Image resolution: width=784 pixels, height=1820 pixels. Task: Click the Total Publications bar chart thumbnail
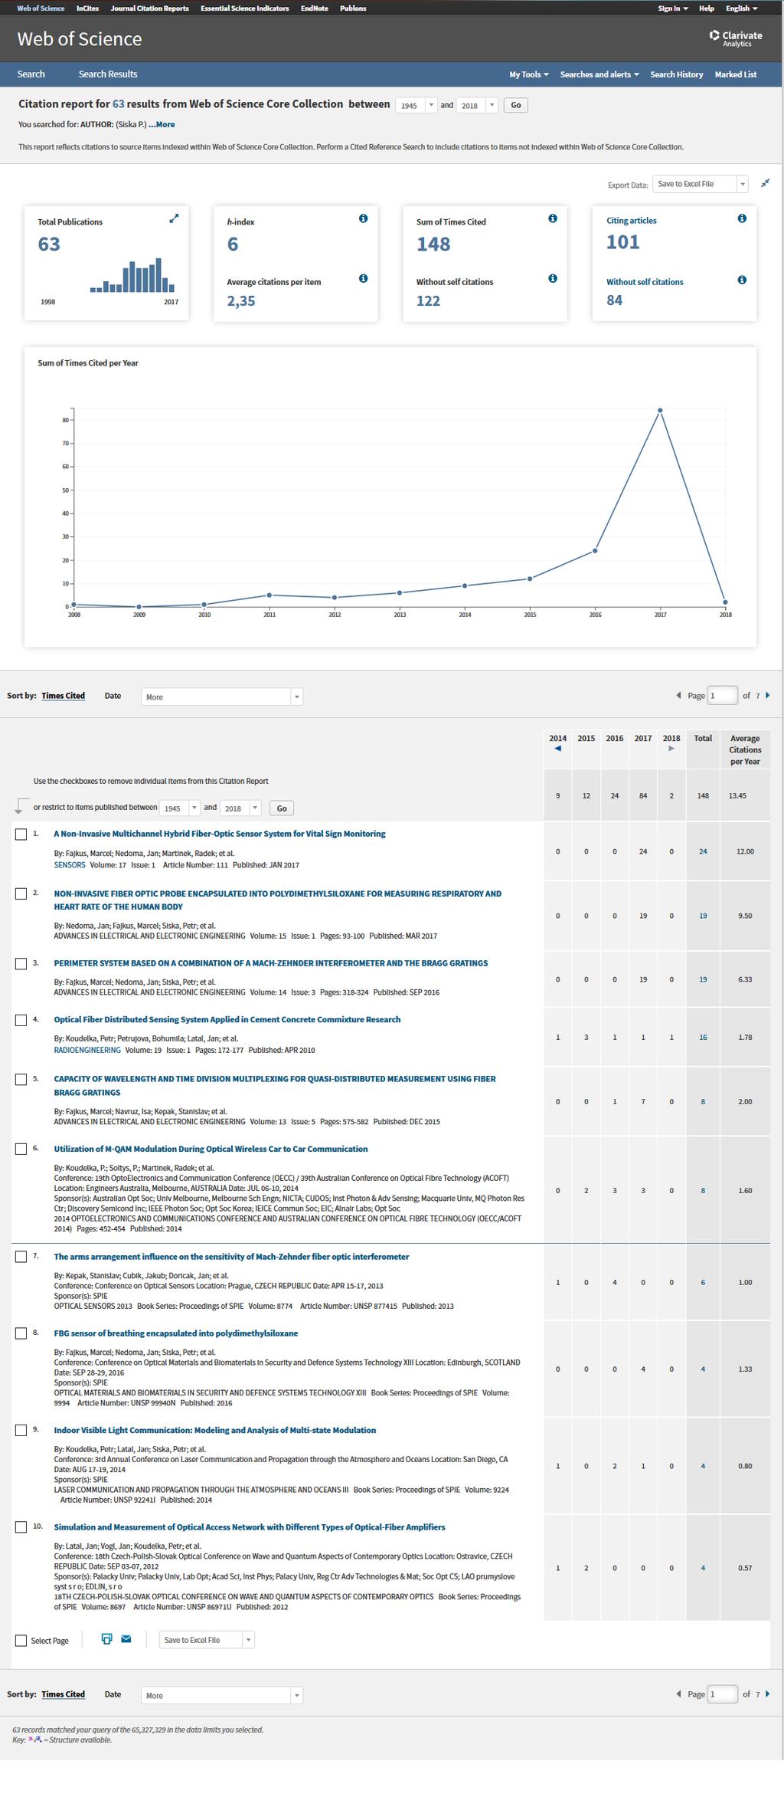(132, 276)
